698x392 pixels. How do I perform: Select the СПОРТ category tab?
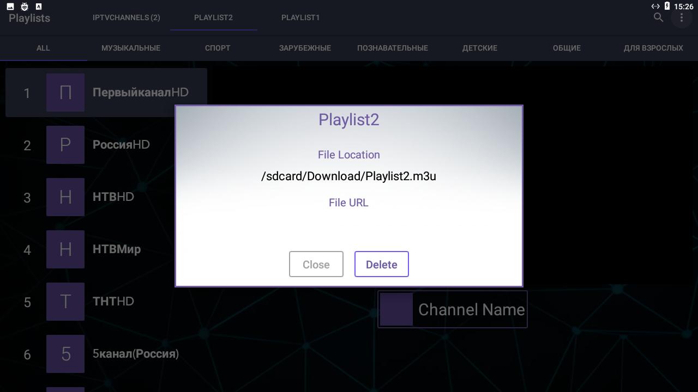click(218, 48)
